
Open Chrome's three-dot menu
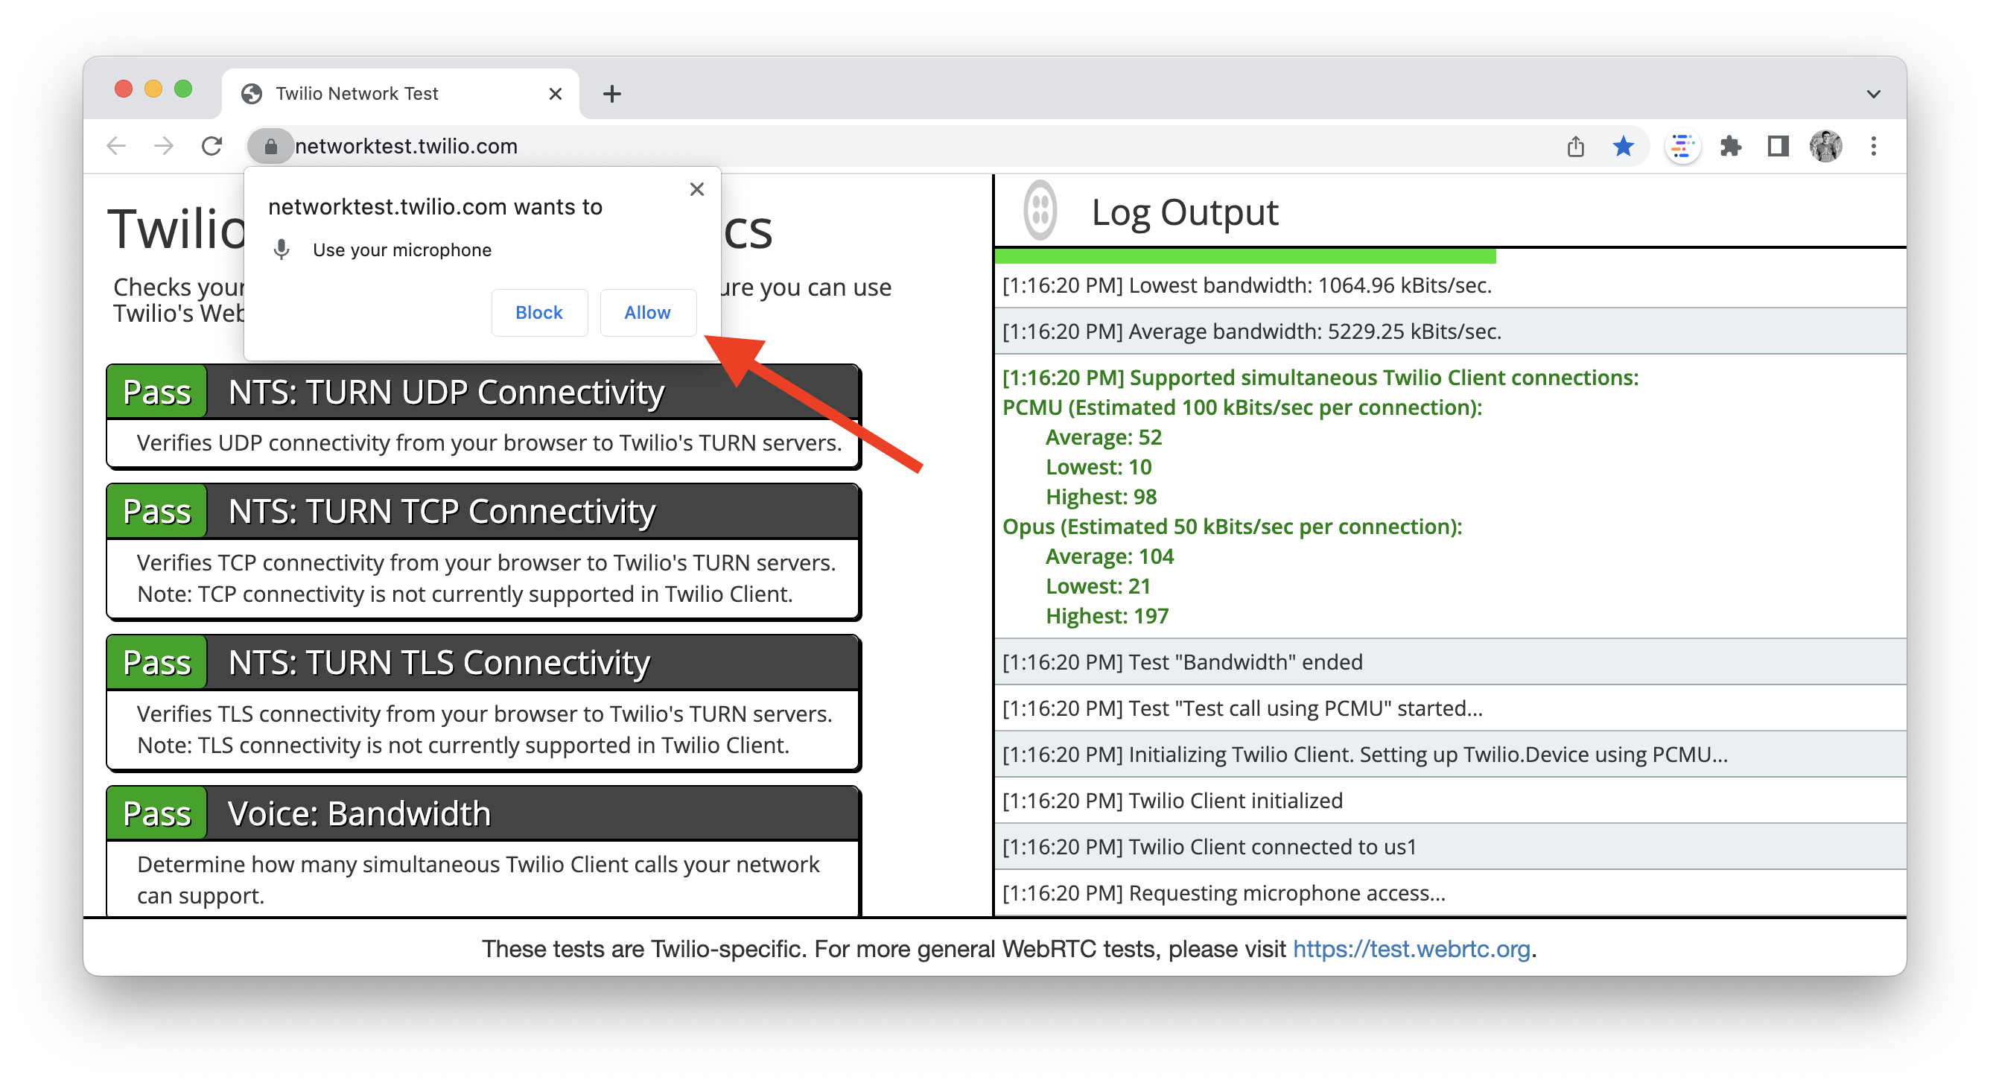click(x=1872, y=146)
